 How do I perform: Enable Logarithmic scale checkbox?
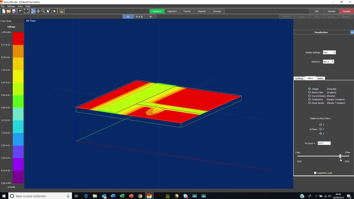click(x=315, y=173)
